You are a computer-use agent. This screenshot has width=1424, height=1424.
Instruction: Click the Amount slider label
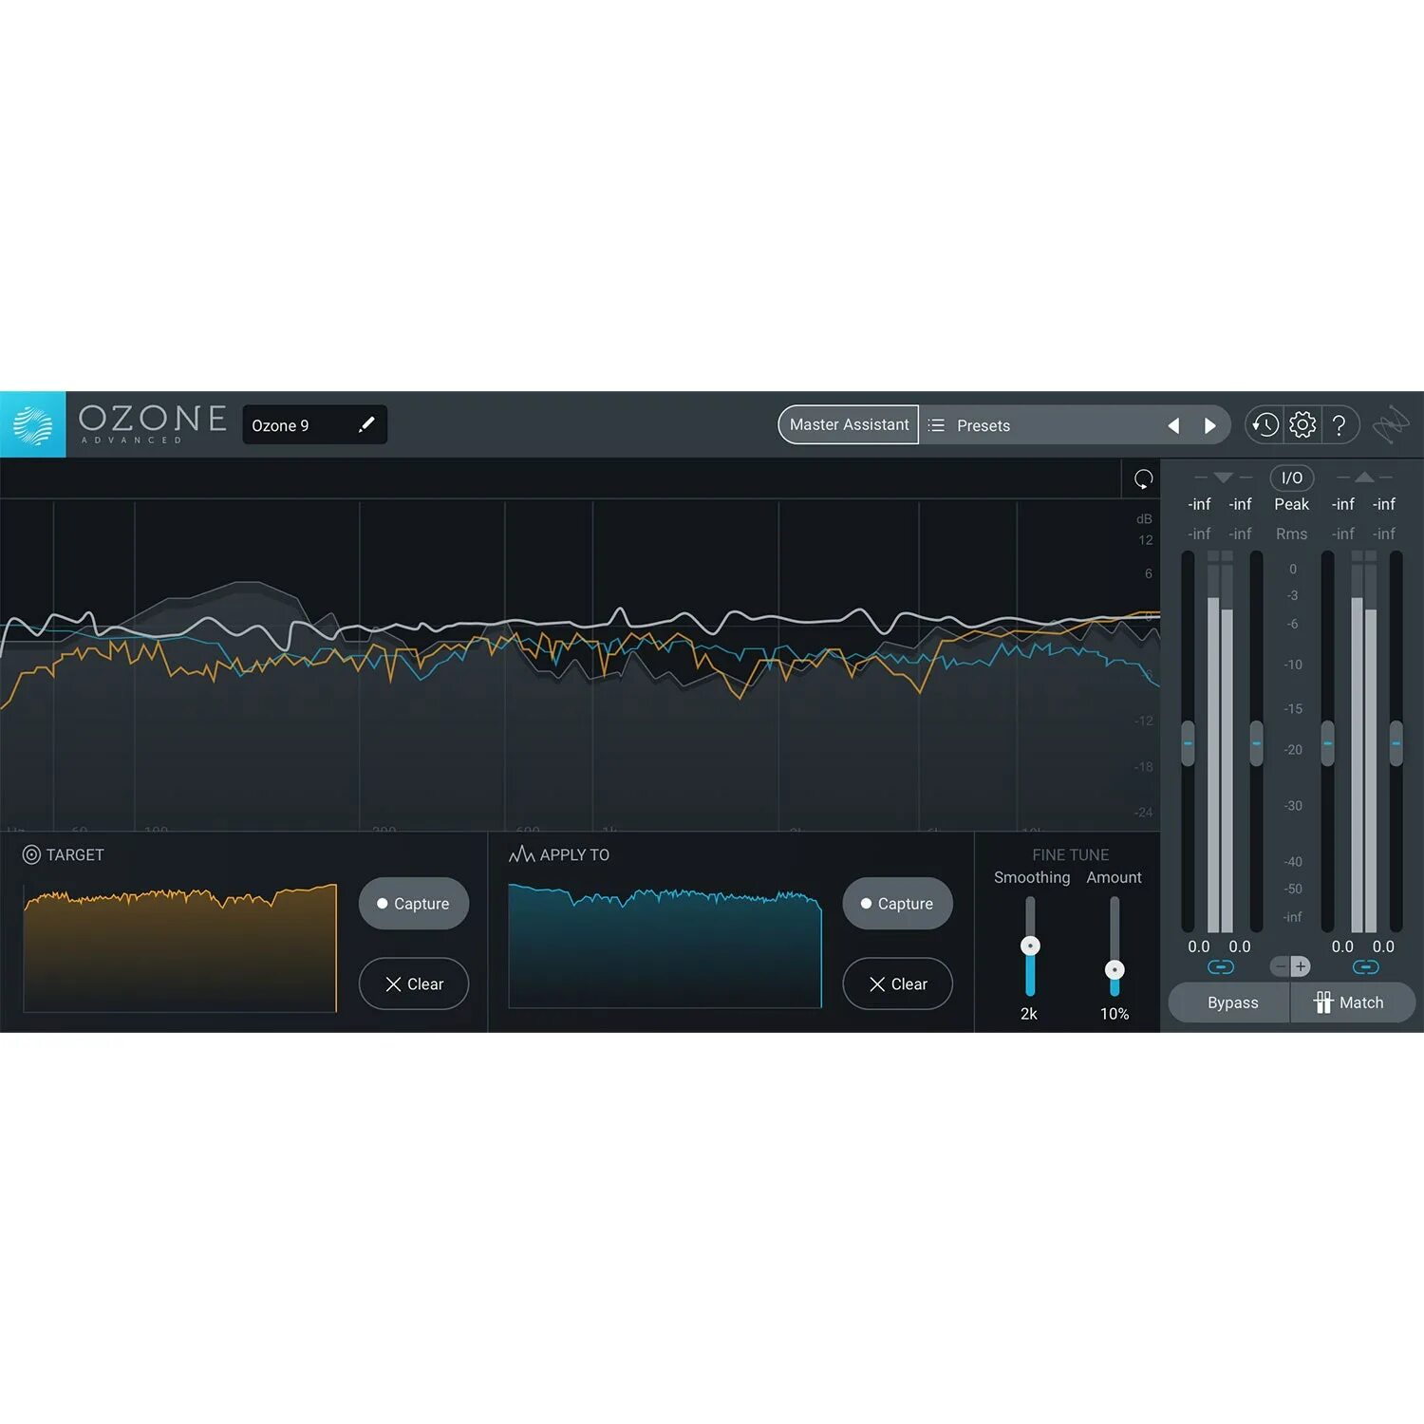point(1114,877)
